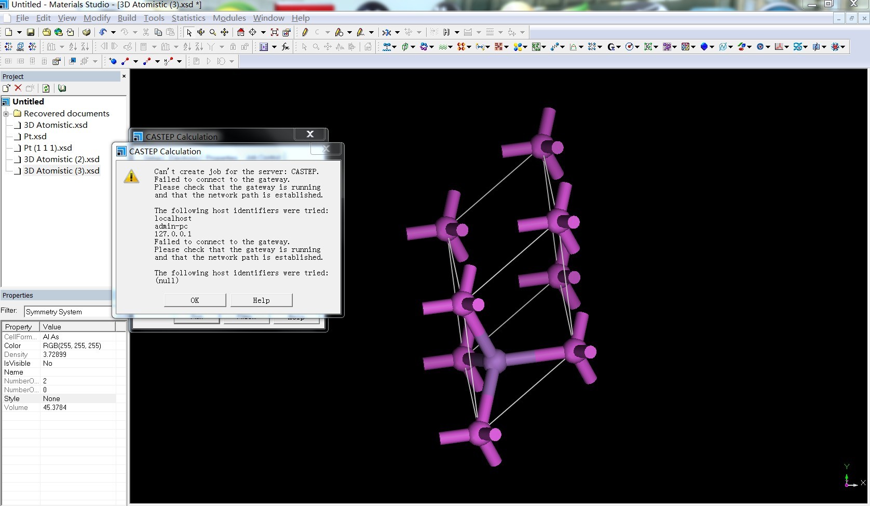Expand the Recovered documents folder

(6, 114)
